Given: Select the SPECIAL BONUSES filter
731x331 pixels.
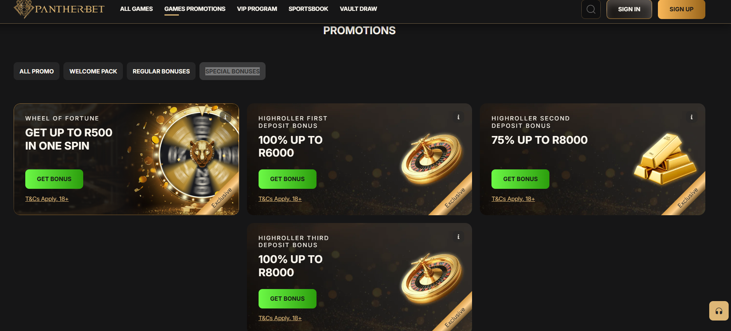Looking at the screenshot, I should 232,71.
